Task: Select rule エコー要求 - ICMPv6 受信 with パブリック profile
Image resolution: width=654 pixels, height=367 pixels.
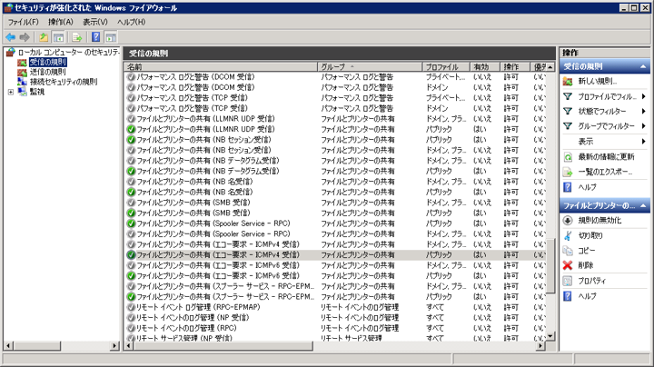Action: tap(335, 275)
